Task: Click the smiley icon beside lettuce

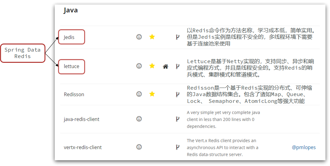Action: click(139, 66)
